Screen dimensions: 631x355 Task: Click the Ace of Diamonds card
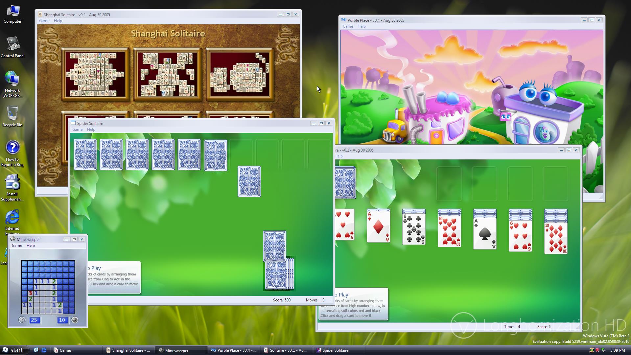(x=378, y=227)
